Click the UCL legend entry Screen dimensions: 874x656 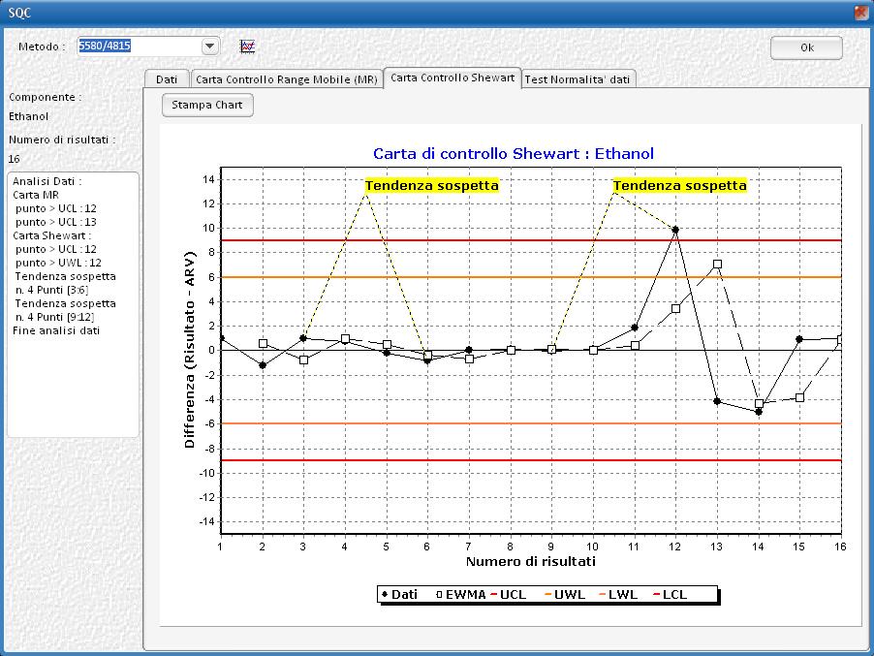coord(509,595)
